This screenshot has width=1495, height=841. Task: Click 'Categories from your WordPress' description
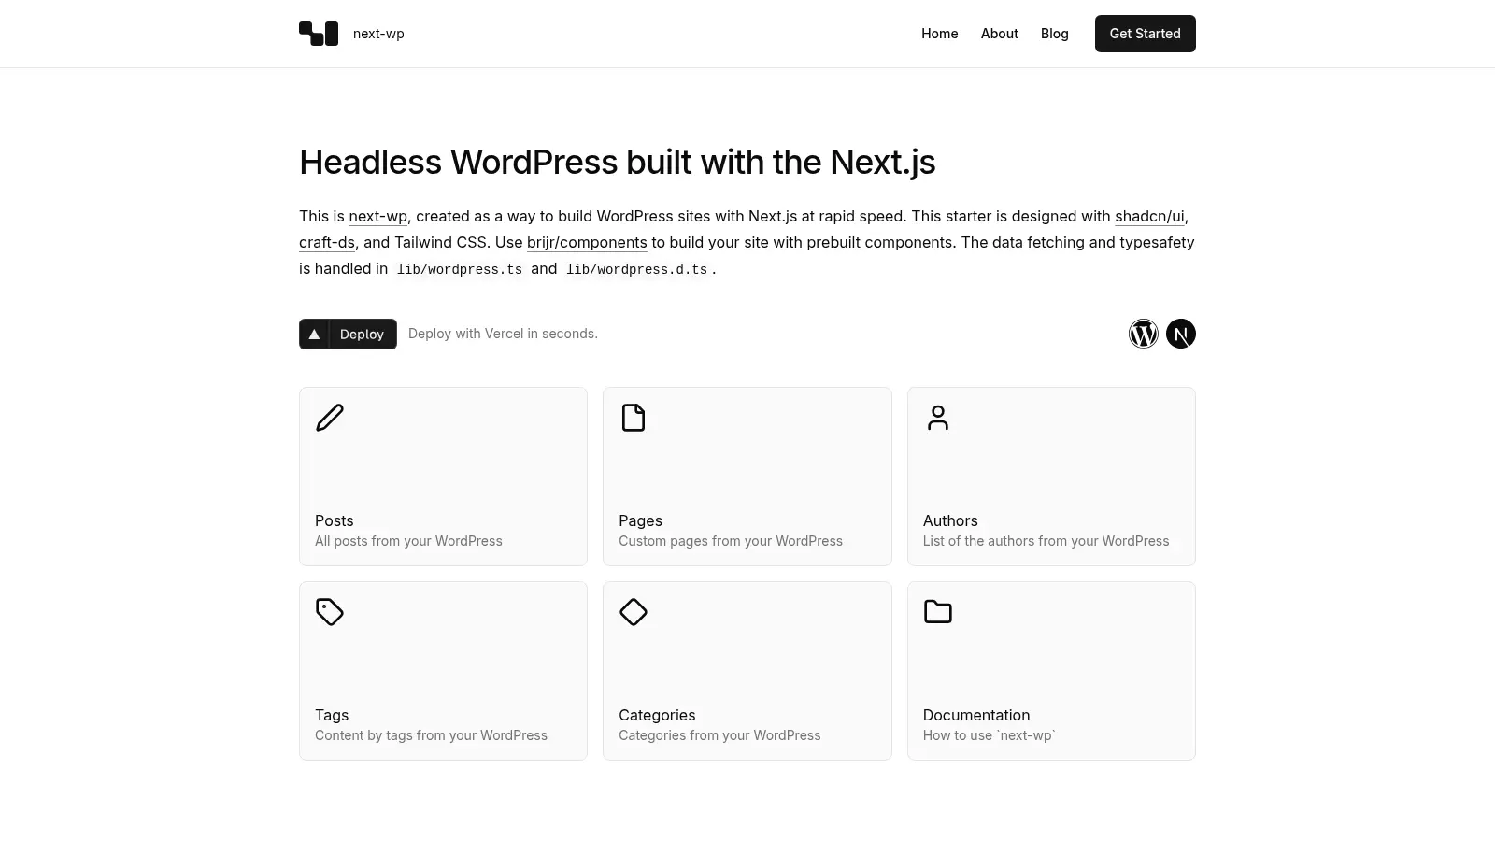point(719,735)
